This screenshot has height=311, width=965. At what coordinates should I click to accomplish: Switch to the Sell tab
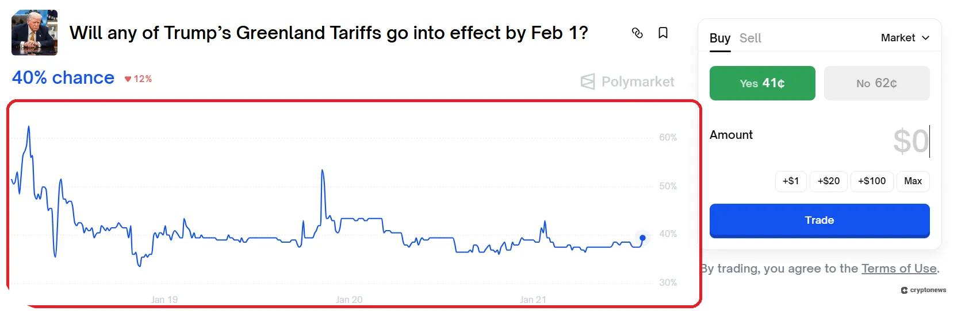[750, 38]
